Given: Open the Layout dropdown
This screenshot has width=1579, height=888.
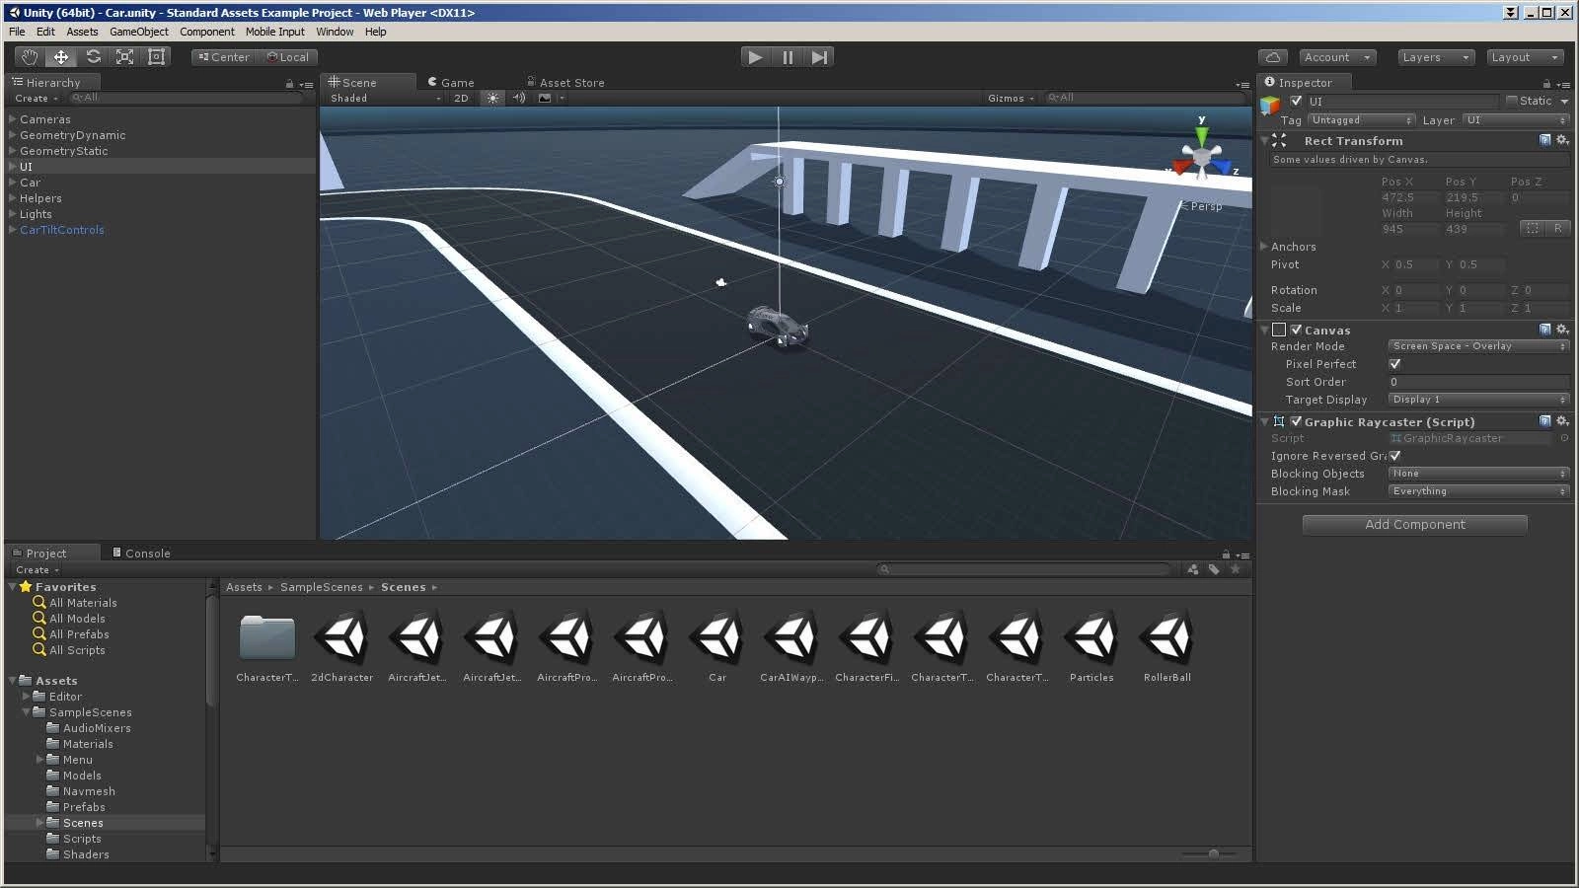Looking at the screenshot, I should pos(1526,57).
